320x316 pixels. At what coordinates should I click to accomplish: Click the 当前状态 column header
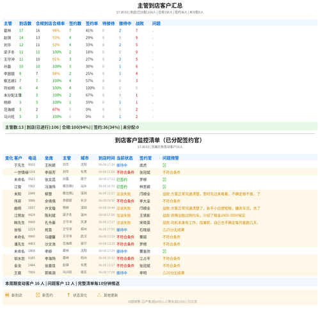tap(125, 158)
